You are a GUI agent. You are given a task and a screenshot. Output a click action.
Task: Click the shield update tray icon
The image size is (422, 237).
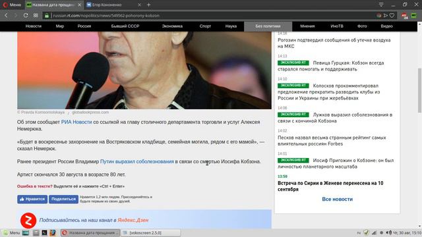tap(366, 232)
